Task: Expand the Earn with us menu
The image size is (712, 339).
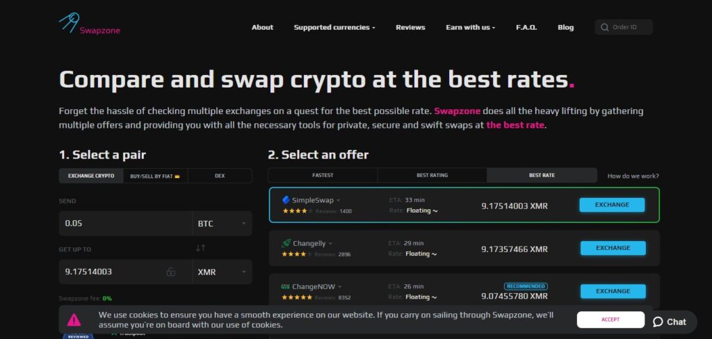Action: click(471, 27)
